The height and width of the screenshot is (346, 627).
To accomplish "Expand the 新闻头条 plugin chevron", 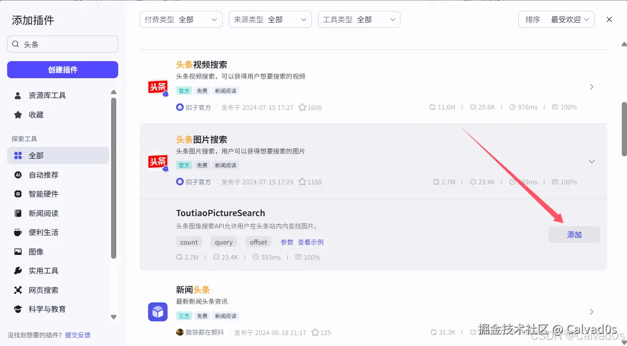I will 592,312.
